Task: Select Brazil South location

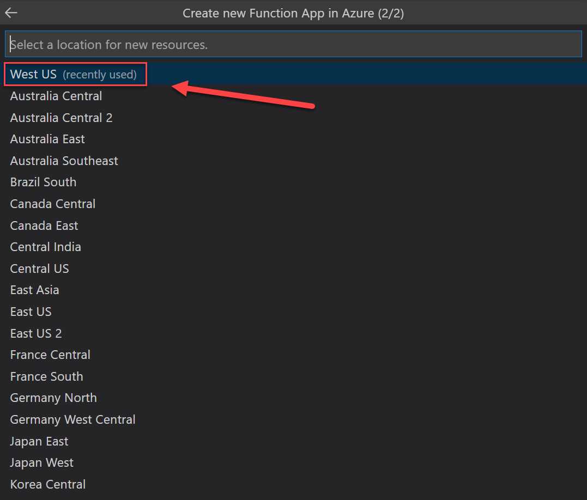Action: pos(43,182)
